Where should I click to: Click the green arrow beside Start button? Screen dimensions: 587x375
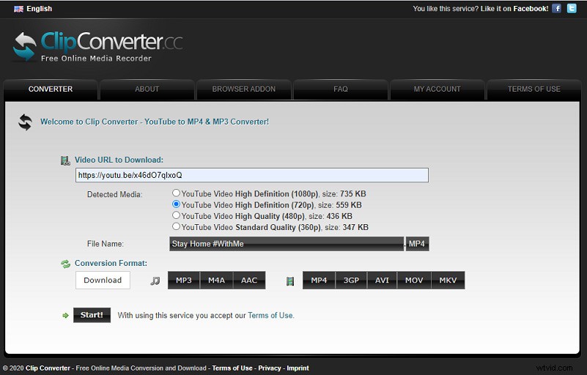click(65, 316)
